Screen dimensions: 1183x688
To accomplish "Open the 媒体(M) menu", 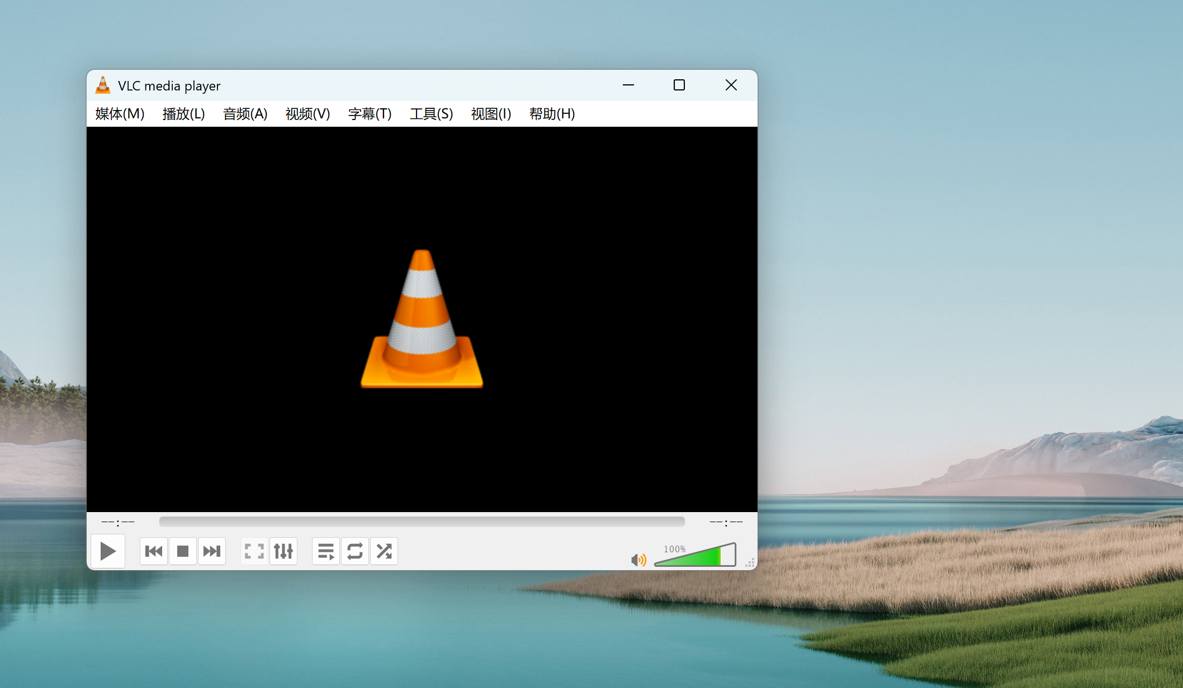I will point(120,114).
